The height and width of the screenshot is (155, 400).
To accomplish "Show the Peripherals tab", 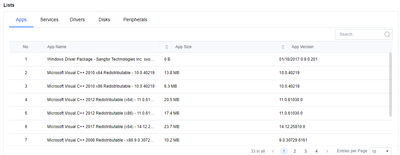I will 135,20.
